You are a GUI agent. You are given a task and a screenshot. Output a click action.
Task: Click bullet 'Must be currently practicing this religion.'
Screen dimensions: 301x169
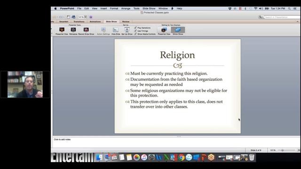[x=169, y=74]
